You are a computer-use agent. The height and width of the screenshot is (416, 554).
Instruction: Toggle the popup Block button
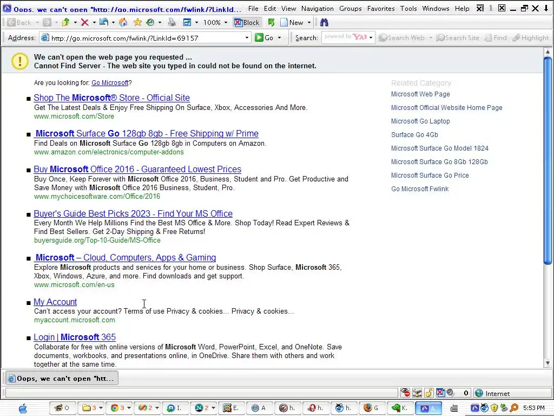click(x=247, y=23)
